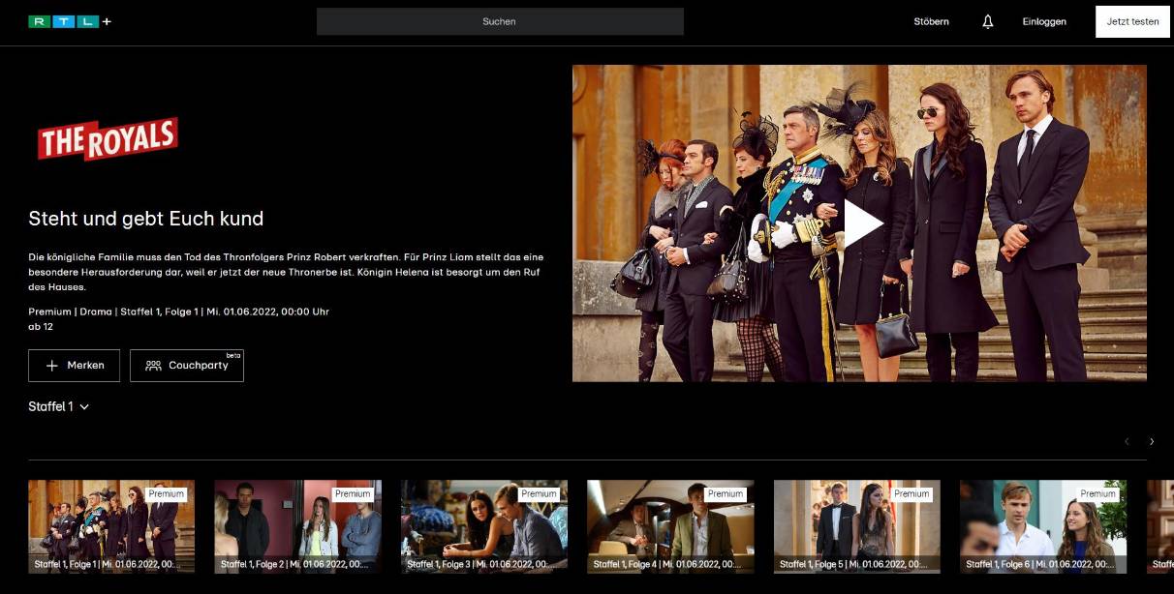
Task: Play the episode via the play icon
Action: (862, 223)
